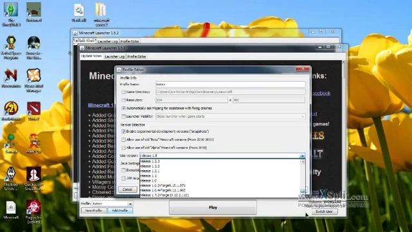This screenshot has width=412, height=232.
Task: Open Launcher Log tab in back launcher window
Action: 108,41
